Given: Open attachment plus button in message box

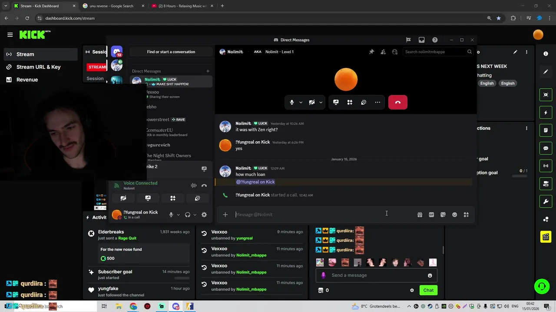Looking at the screenshot, I should tap(225, 214).
